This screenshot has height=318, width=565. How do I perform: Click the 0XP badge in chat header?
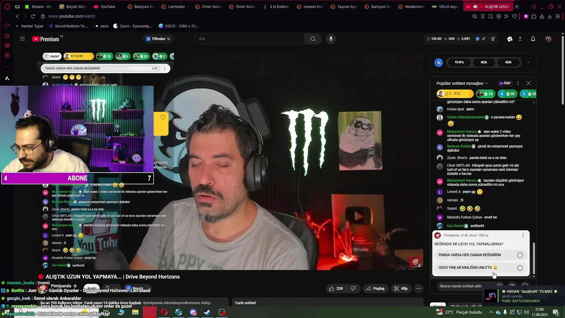click(x=505, y=83)
